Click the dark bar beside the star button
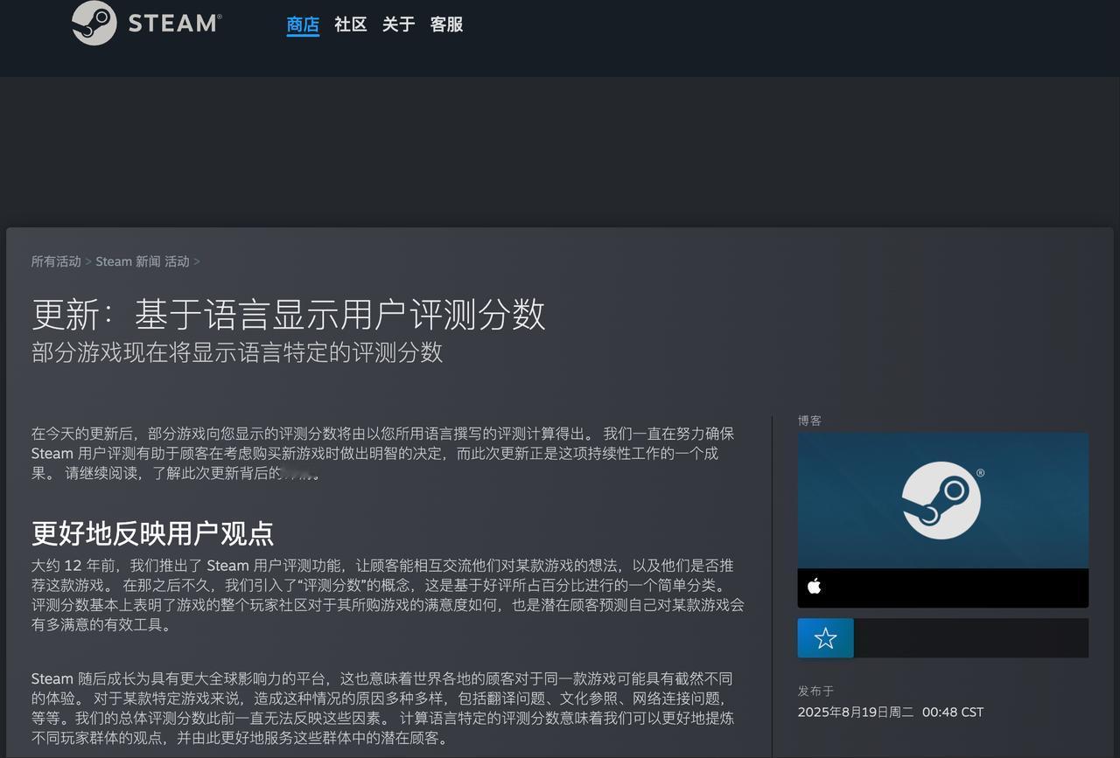 point(971,638)
